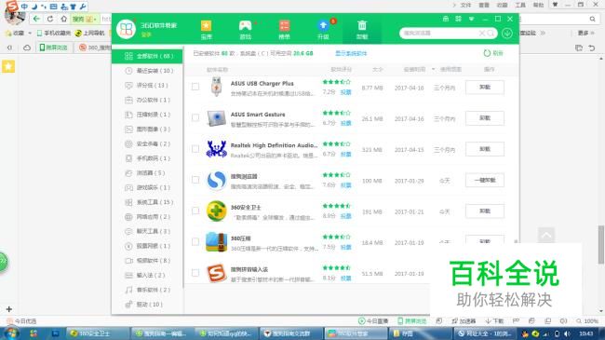This screenshot has height=340, width=605.
Task: Click the 360安全卫士 green cross icon
Action: [x=216, y=211]
